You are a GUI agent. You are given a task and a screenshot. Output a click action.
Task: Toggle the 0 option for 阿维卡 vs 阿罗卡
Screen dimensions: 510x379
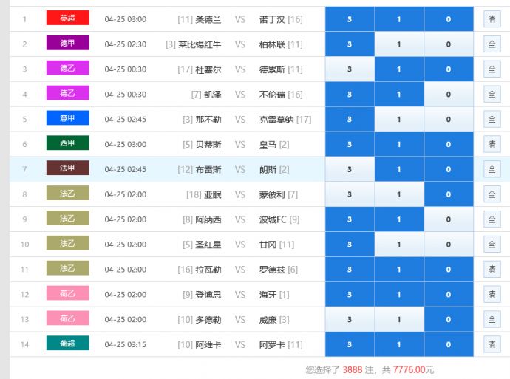tap(449, 345)
